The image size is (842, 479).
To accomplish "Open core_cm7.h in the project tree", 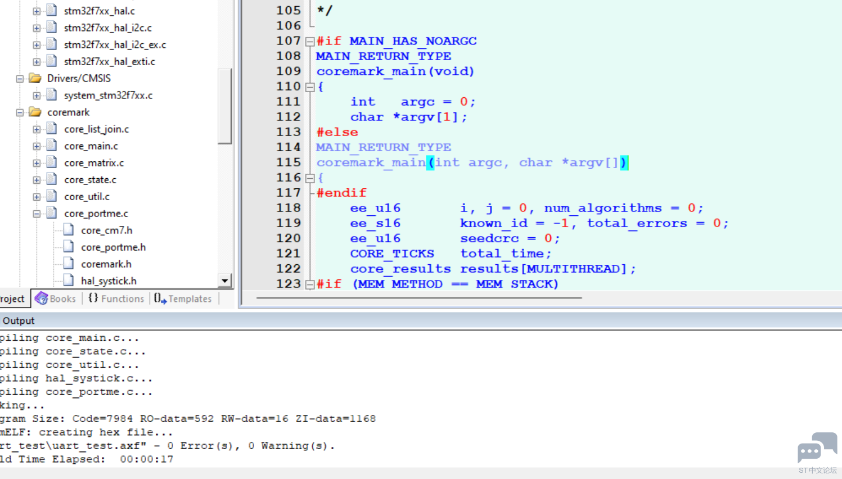I will pyautogui.click(x=107, y=231).
